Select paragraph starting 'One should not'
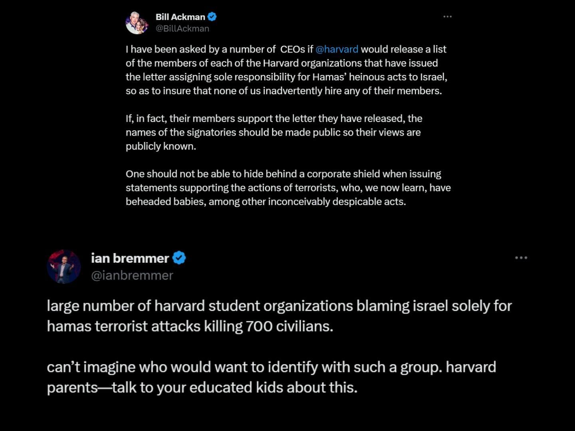Viewport: 575px width, 431px height. point(288,188)
